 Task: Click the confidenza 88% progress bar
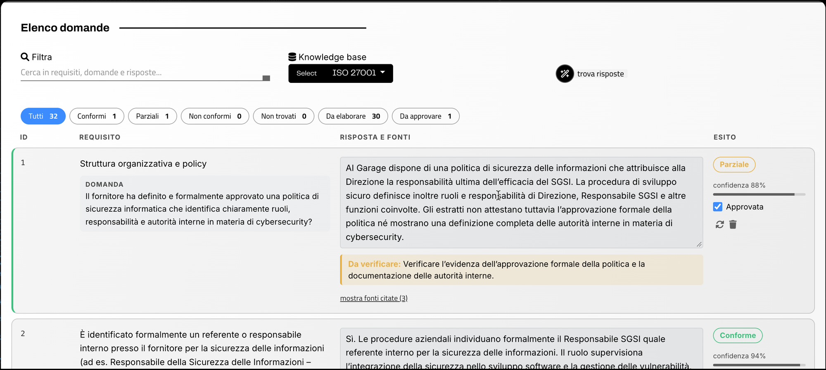(759, 194)
